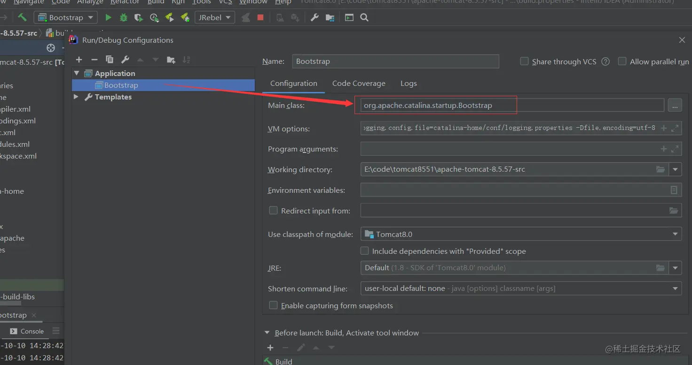Image resolution: width=692 pixels, height=365 pixels.
Task: Copy configuration icon in dialog toolbar
Action: [110, 60]
